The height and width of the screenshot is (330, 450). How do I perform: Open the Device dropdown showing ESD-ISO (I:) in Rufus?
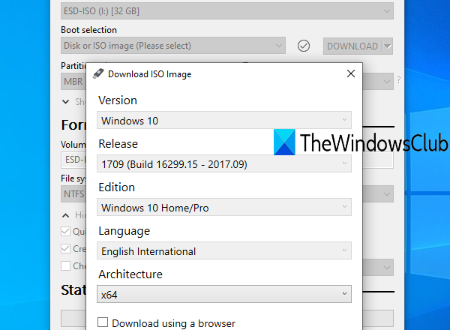coord(227,11)
